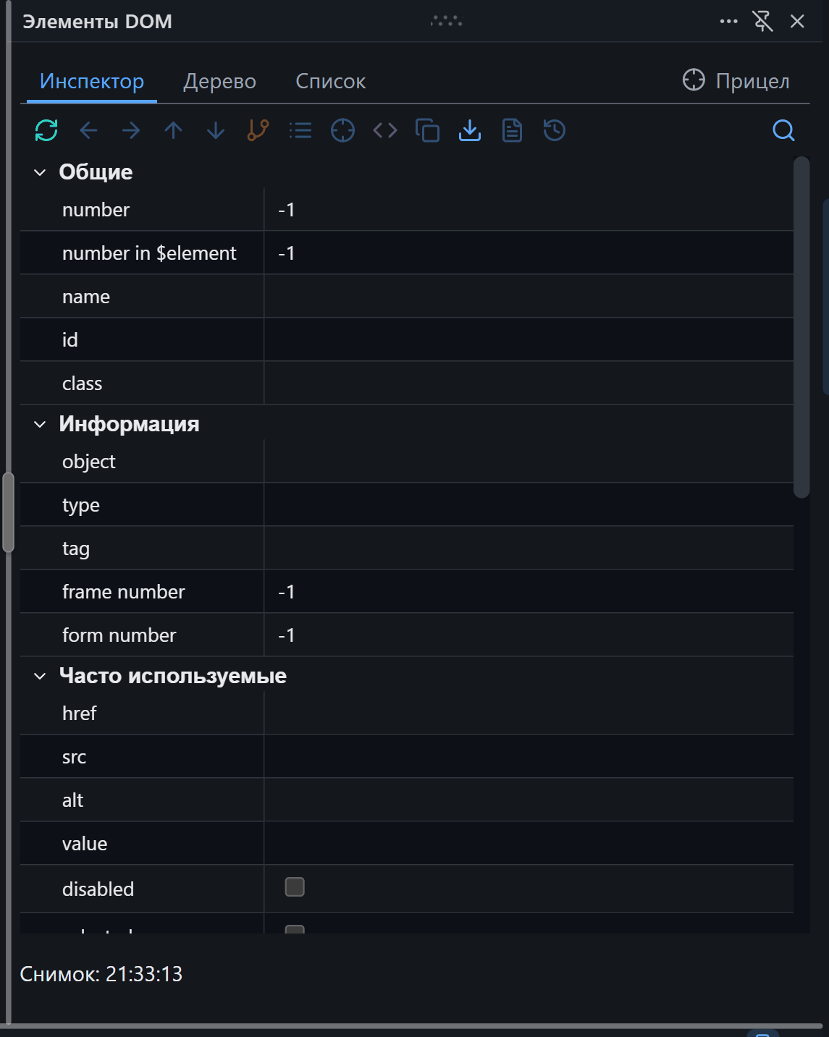This screenshot has width=829, height=1037.
Task: Toggle the disabled checkbox
Action: click(295, 886)
